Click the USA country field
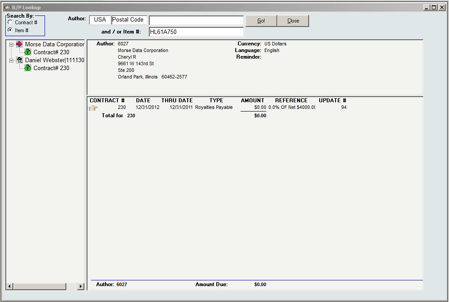Screen dimensions: 449x302 pyautogui.click(x=100, y=20)
